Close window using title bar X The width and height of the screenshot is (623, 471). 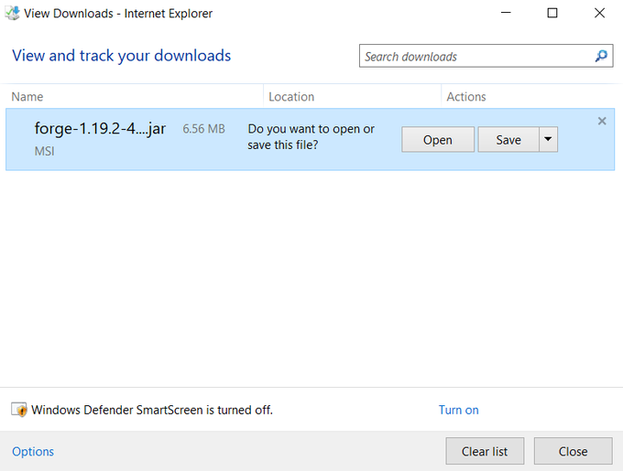(x=599, y=13)
